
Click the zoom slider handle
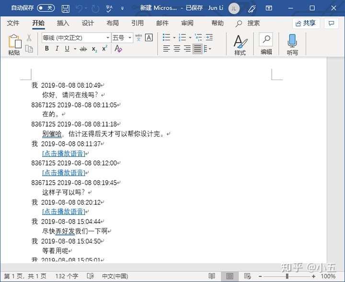point(287,276)
